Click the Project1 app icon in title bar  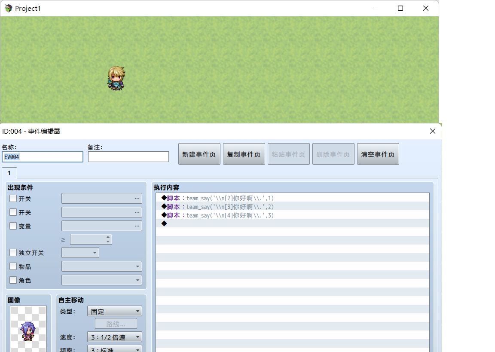click(x=9, y=8)
